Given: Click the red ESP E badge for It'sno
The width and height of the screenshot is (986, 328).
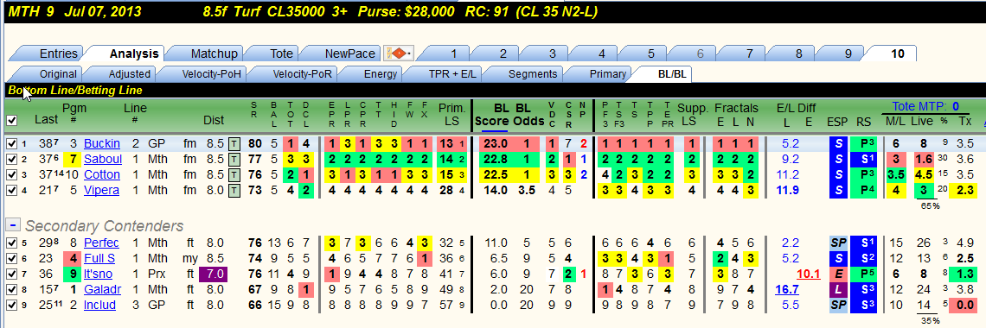Looking at the screenshot, I should [838, 274].
